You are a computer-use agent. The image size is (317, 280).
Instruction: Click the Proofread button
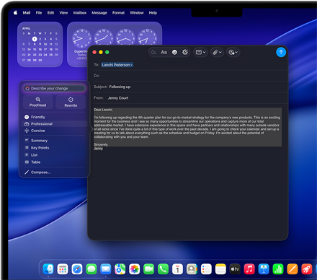pyautogui.click(x=38, y=102)
